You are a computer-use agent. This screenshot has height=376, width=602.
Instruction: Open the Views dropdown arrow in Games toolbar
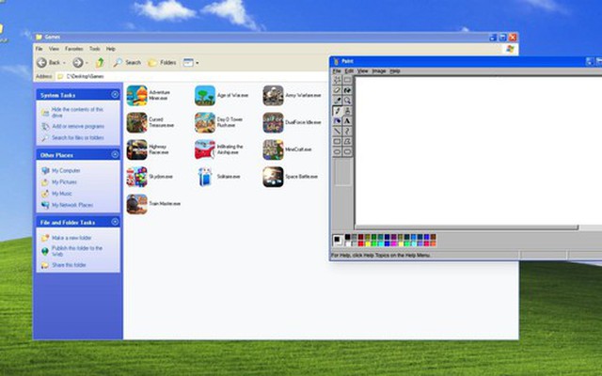click(198, 63)
